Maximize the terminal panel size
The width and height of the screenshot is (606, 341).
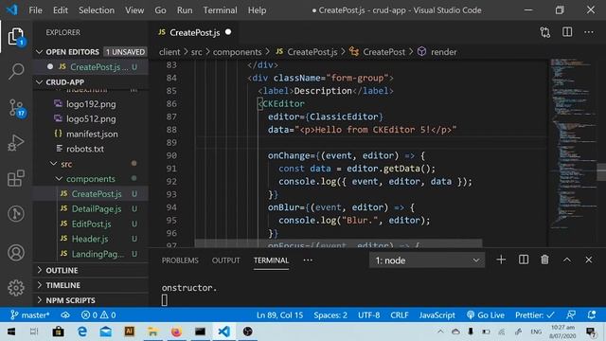(566, 260)
